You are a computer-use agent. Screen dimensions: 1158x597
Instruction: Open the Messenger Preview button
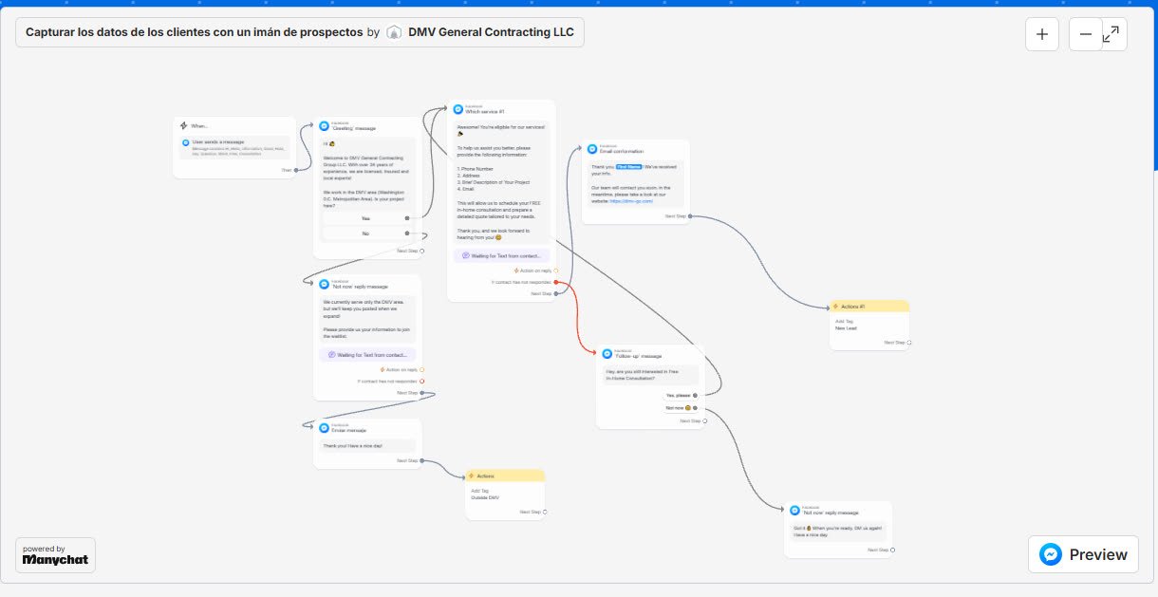pyautogui.click(x=1083, y=554)
